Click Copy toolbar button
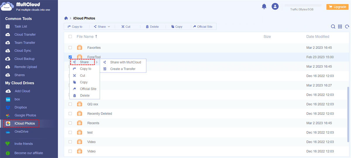The width and height of the screenshot is (351, 158). pos(177,27)
